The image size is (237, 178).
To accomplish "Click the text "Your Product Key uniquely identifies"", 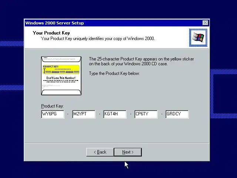I will click(x=73, y=39).
